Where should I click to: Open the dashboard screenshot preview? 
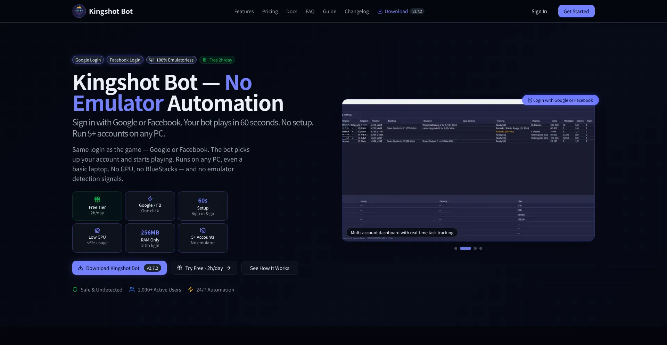pyautogui.click(x=468, y=170)
